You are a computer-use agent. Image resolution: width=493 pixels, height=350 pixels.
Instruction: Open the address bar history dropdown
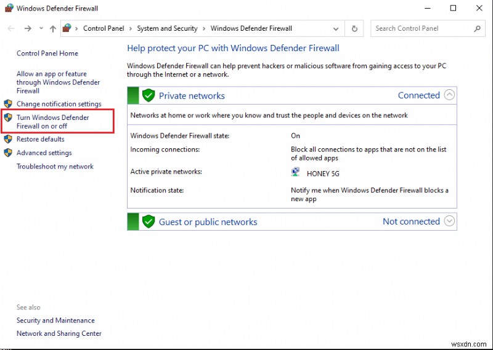(336, 28)
